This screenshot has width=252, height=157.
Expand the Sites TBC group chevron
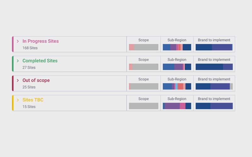click(18, 100)
